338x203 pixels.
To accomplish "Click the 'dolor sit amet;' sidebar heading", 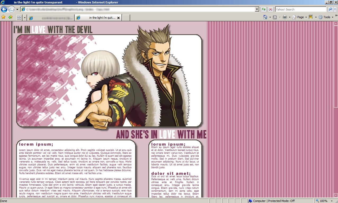I will [x=171, y=174].
